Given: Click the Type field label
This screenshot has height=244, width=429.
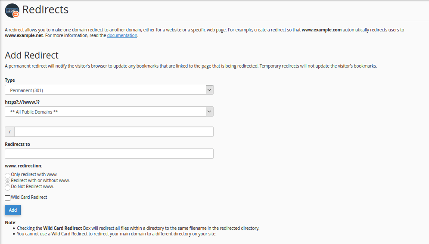Looking at the screenshot, I should click(10, 80).
